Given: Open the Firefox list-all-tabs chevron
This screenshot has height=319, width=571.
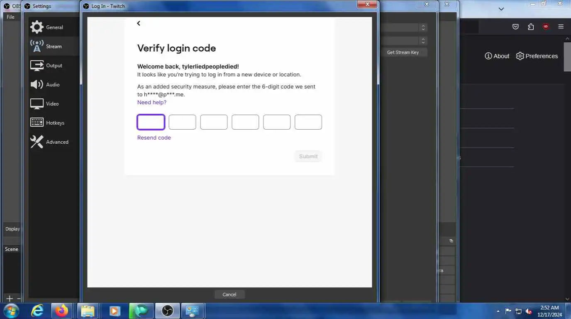Looking at the screenshot, I should pos(501,9).
